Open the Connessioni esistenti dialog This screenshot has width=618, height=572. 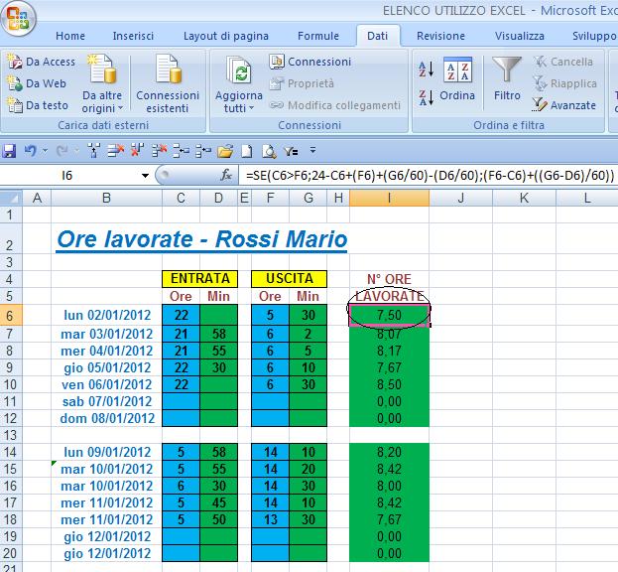[x=168, y=83]
